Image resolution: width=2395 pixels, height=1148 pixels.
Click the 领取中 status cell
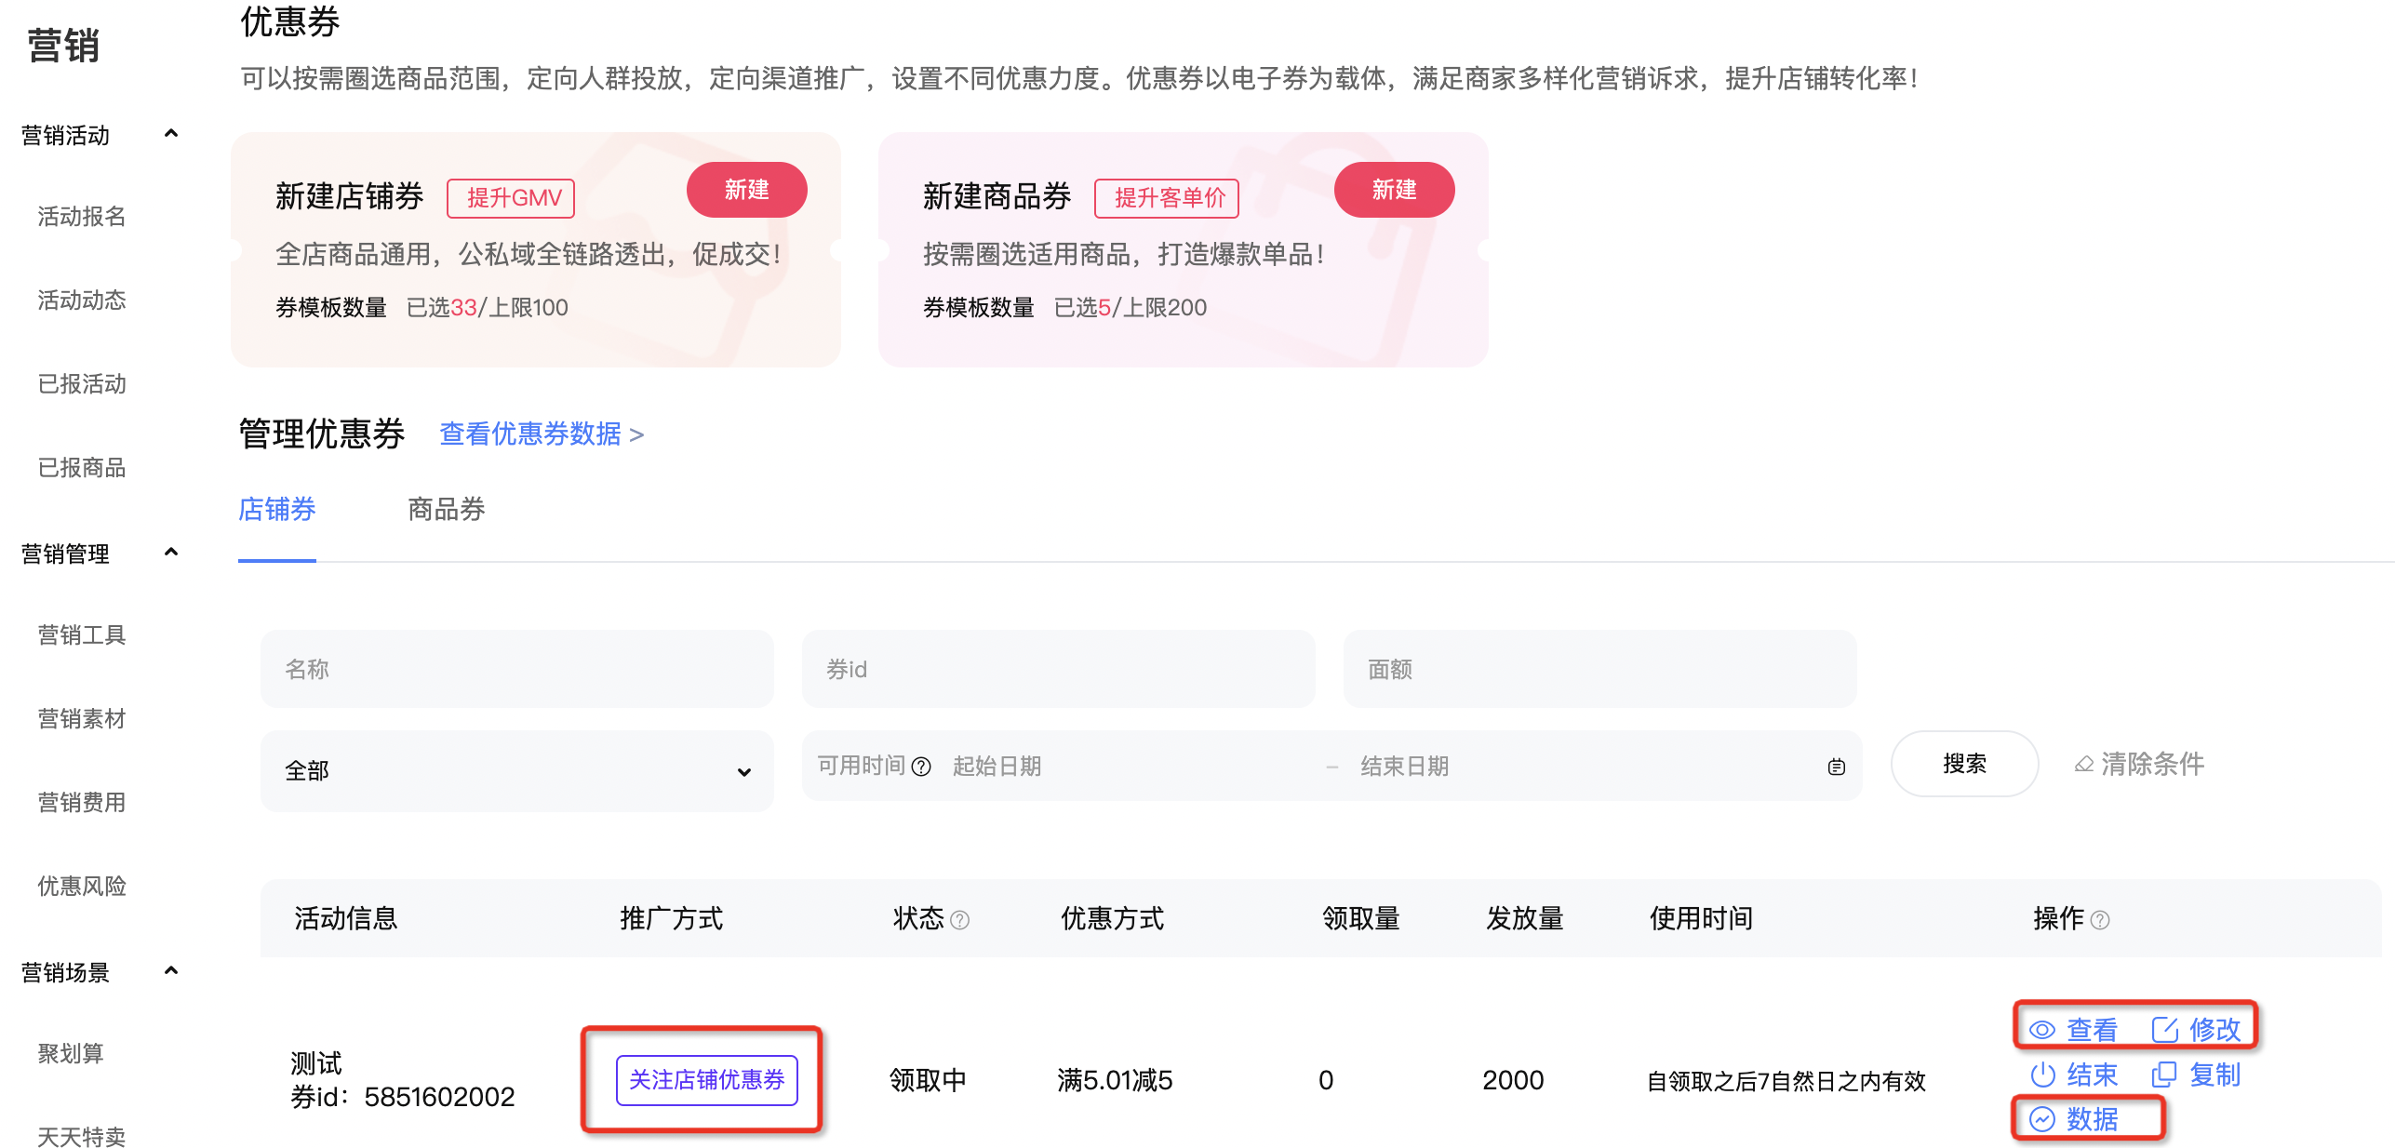coord(928,1080)
